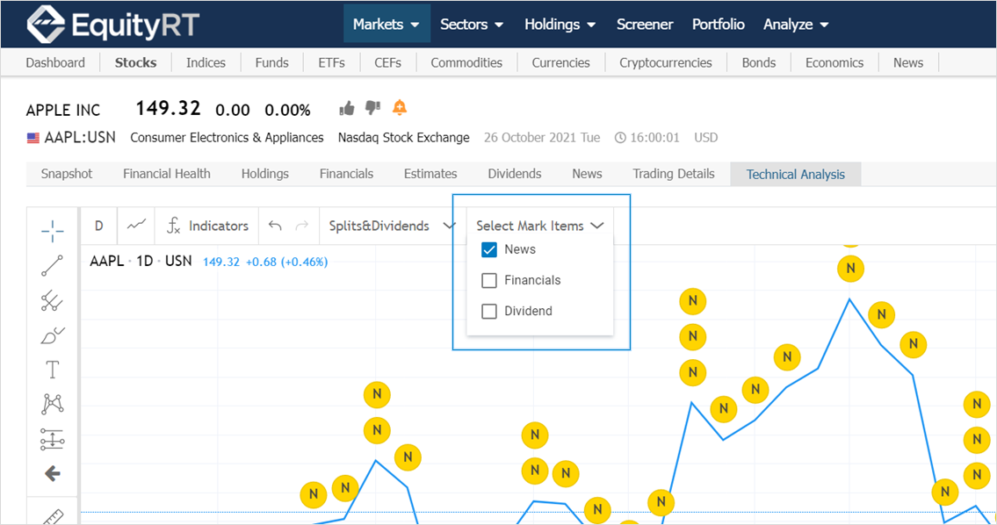Select the ruler measure tool
Viewport: 997px width, 525px height.
point(54,517)
